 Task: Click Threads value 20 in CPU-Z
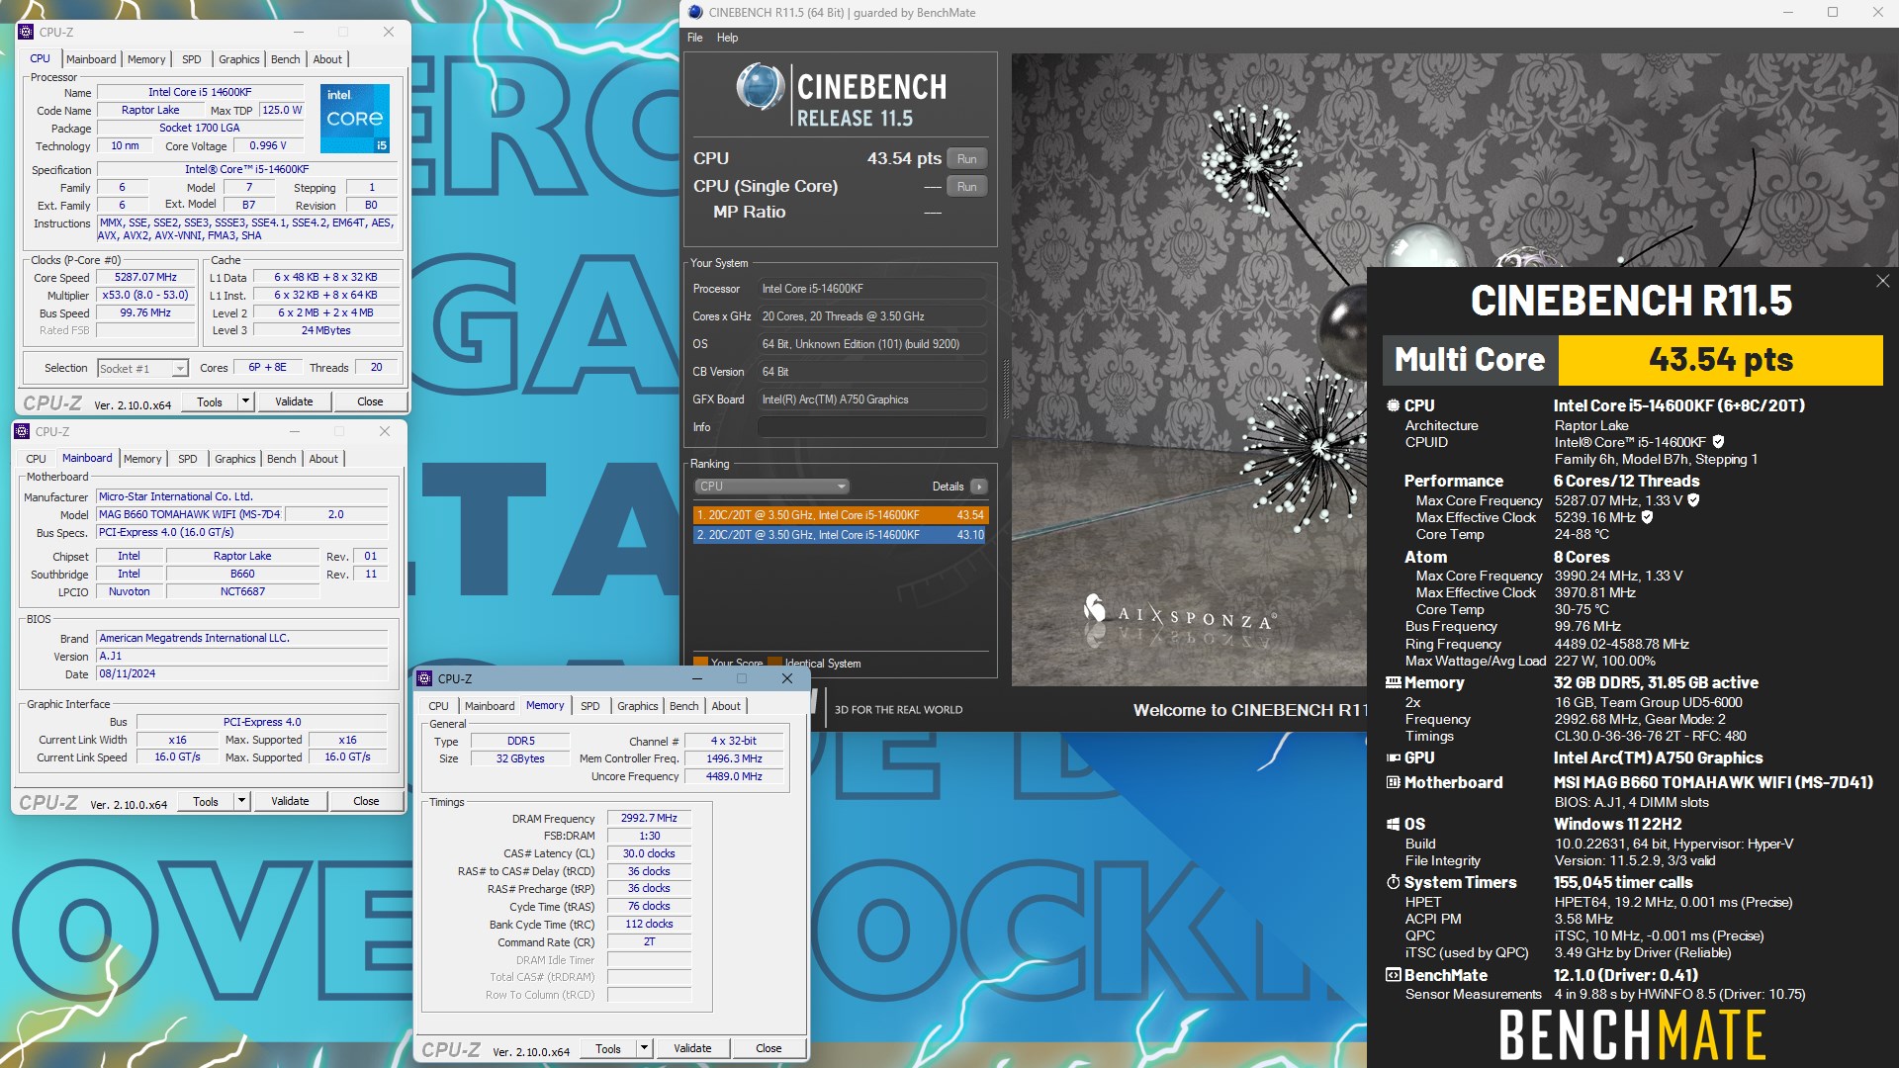376,368
